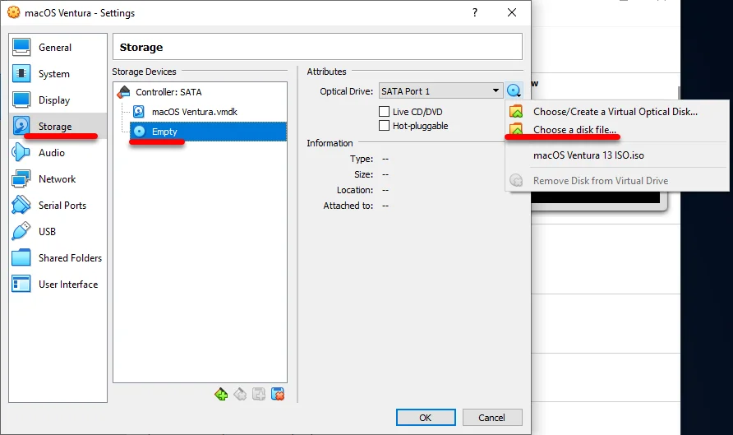
Task: Open the General settings category
Action: (x=58, y=47)
